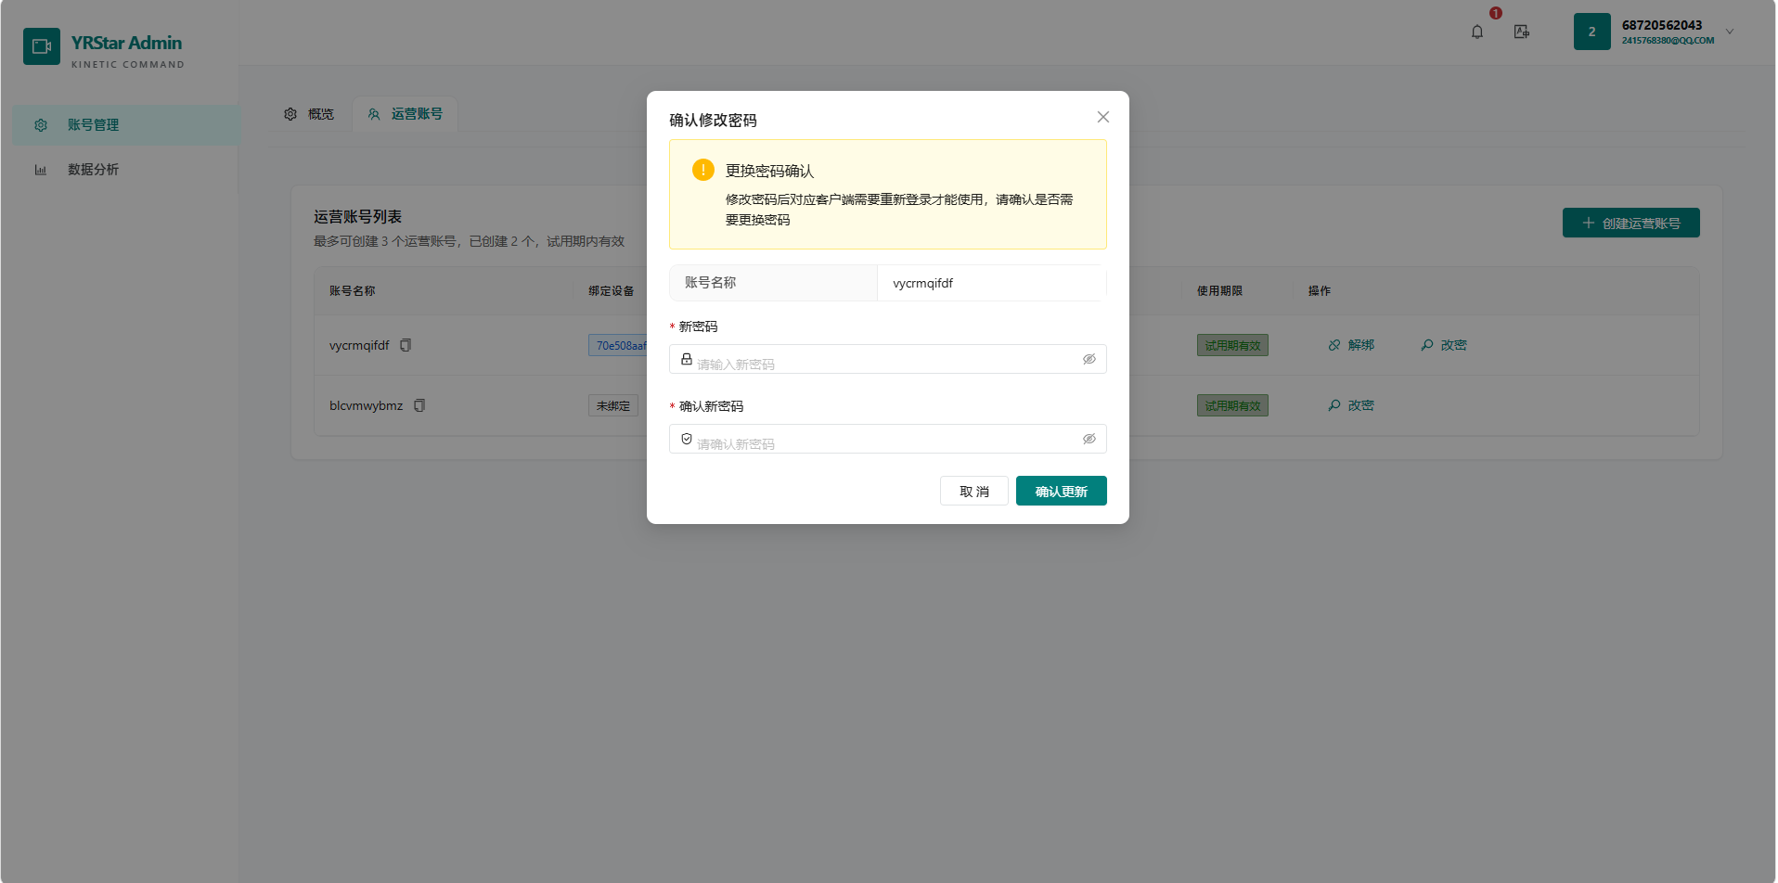Click the lock icon in new password field
1778x883 pixels.
(x=687, y=359)
